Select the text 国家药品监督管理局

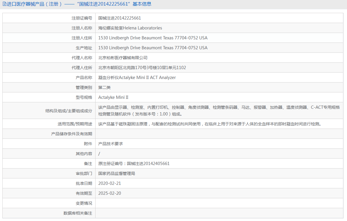pos(117,174)
